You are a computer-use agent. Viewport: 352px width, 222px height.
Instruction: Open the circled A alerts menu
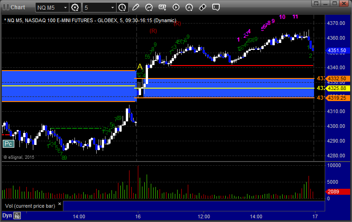click(x=189, y=7)
